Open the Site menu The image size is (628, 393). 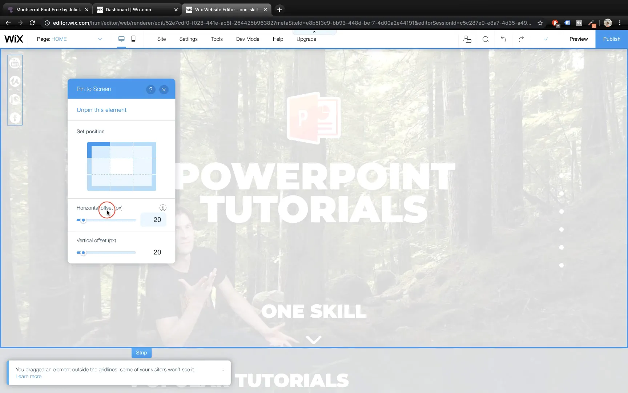(161, 39)
